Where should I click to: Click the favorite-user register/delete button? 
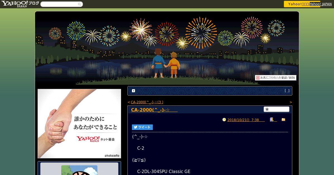[276, 78]
